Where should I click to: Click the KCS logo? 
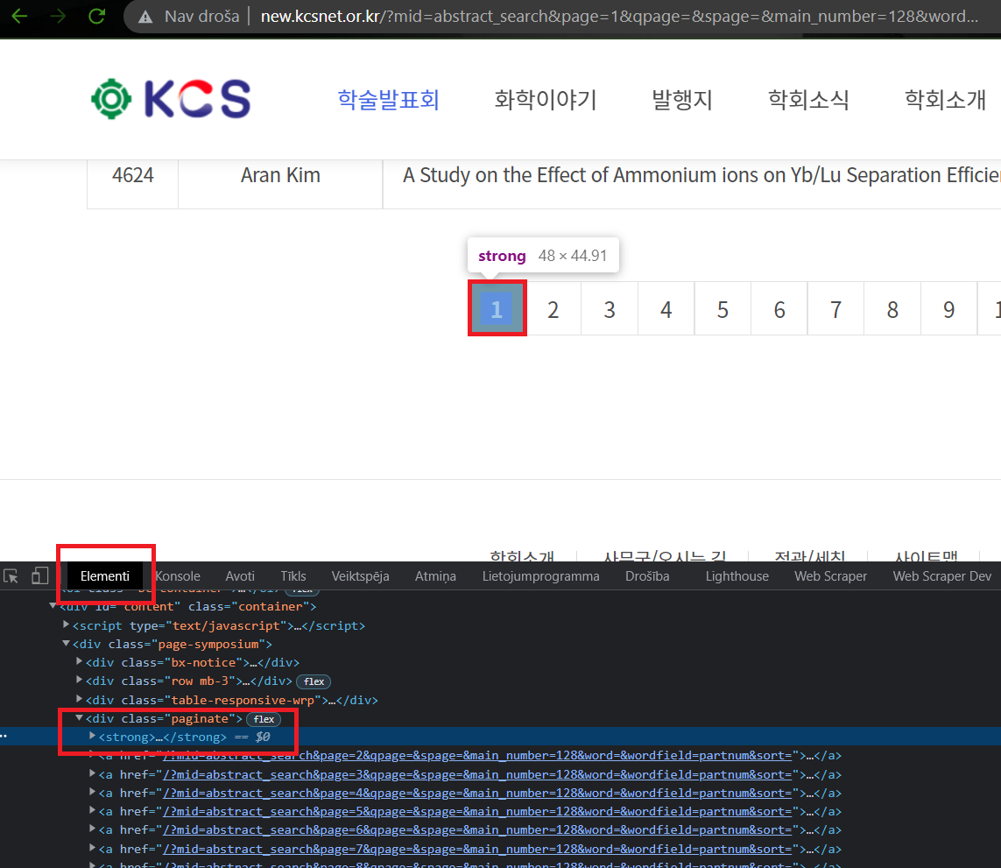pos(172,99)
